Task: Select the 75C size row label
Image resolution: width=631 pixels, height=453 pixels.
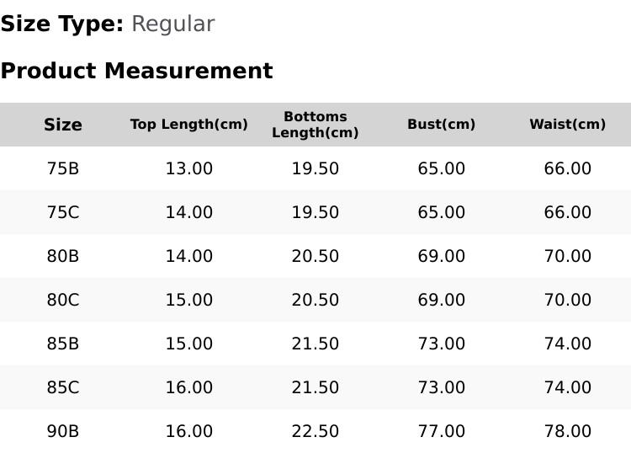Action: 63,212
